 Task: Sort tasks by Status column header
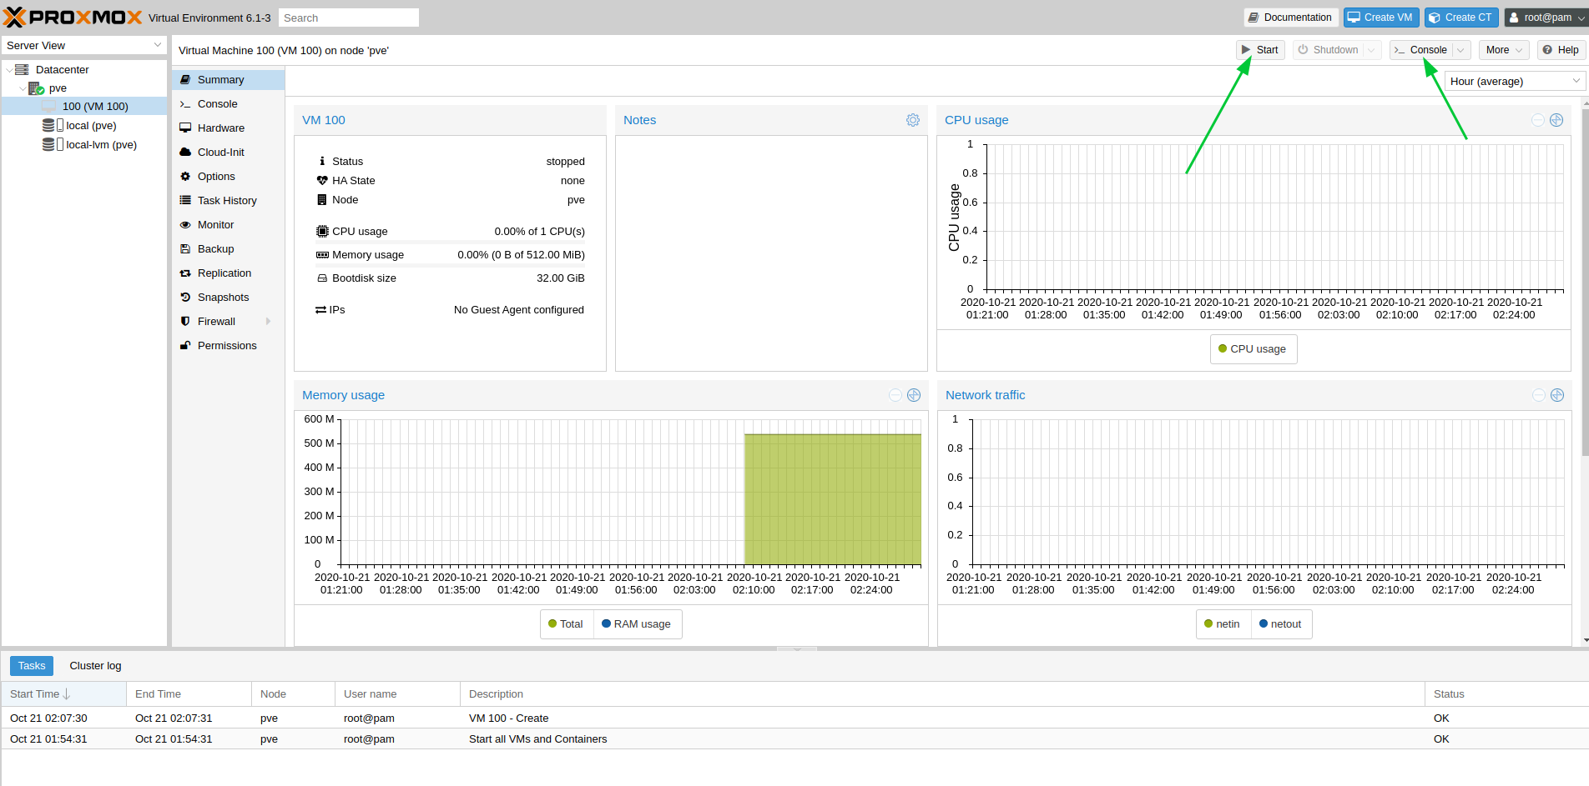click(1506, 693)
